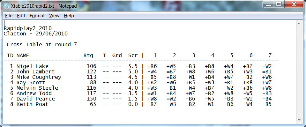Click Mike Coughtrey's score 4.5
This screenshot has height=127, width=306.
tap(133, 77)
